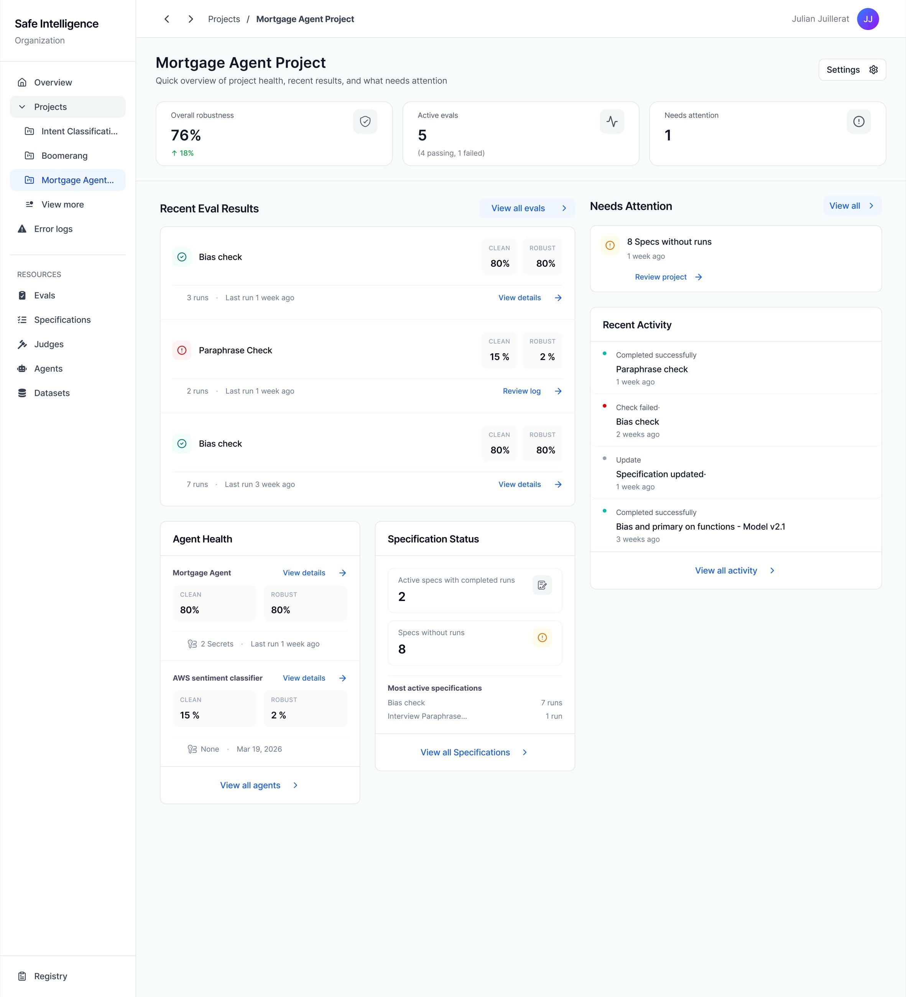Screen dimensions: 906x997
Task: Open Overview in the sidebar
Action: point(68,82)
